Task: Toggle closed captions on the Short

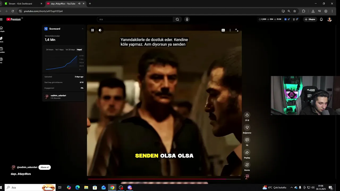Action: pyautogui.click(x=223, y=30)
